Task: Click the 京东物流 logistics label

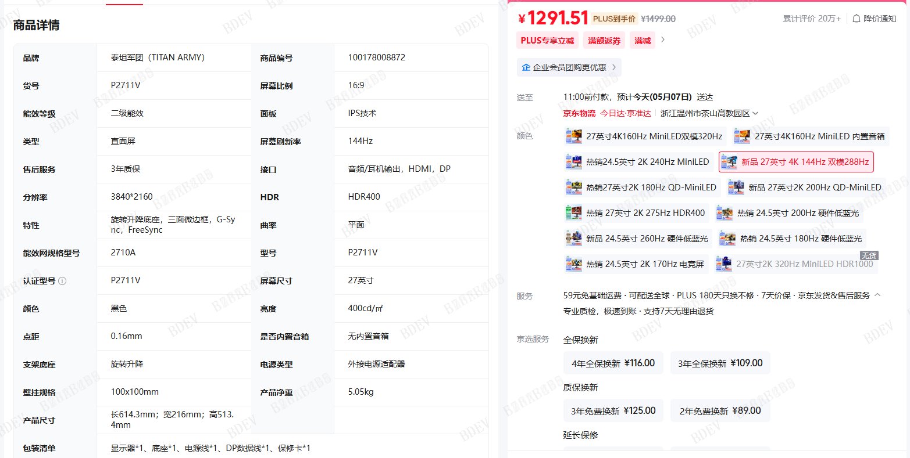Action: point(579,113)
